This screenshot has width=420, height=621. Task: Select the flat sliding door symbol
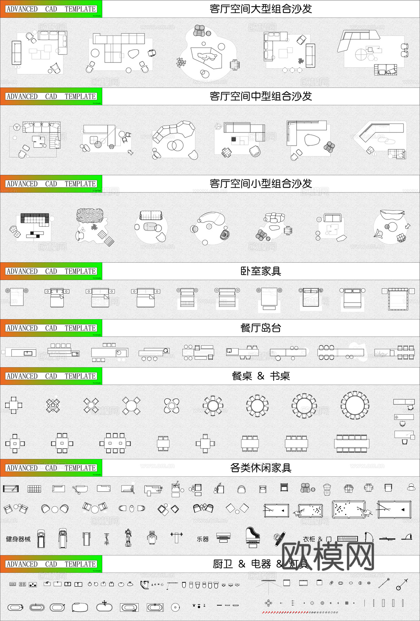coord(387,539)
